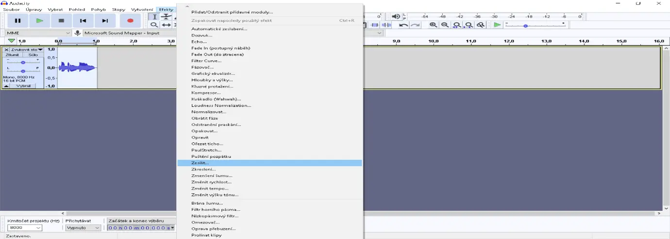This screenshot has height=239, width=670.
Task: Select the I-beam Selection tool
Action: coord(154,17)
